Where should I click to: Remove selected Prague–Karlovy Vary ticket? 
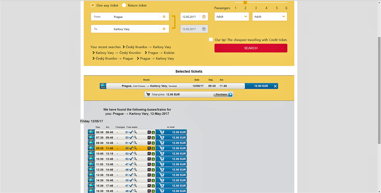(275, 86)
